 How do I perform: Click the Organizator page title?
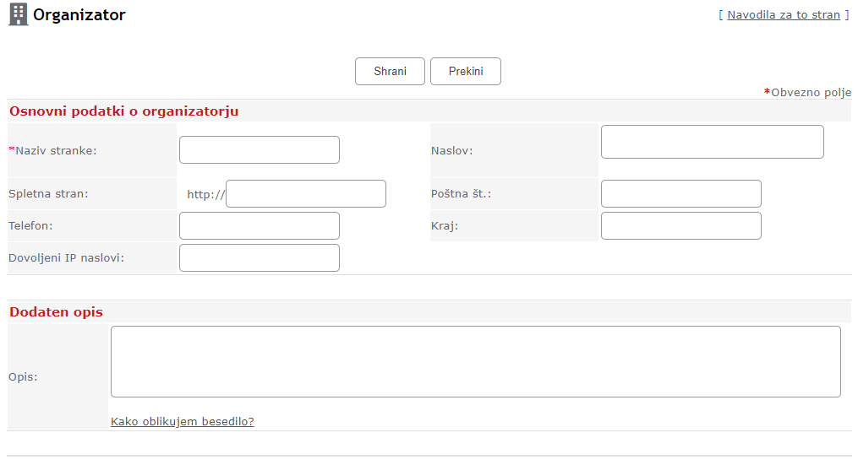pyautogui.click(x=79, y=14)
